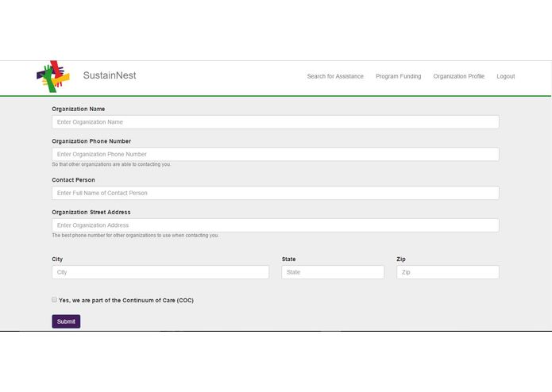Open the Search for Assistance menu item

click(335, 76)
